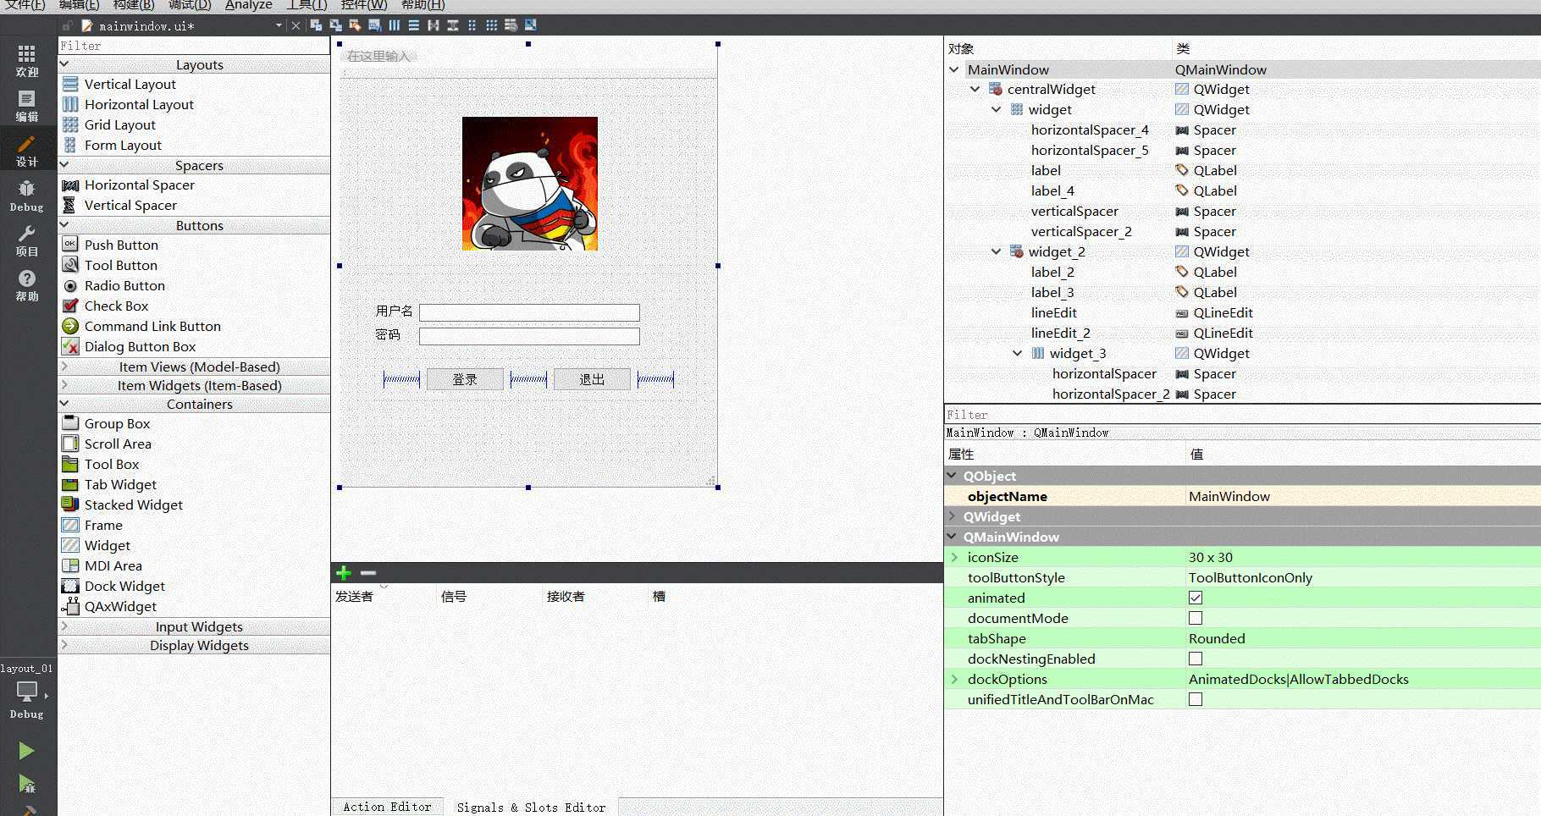Collapse the widget_2 tree node
The width and height of the screenshot is (1541, 816).
(x=996, y=251)
